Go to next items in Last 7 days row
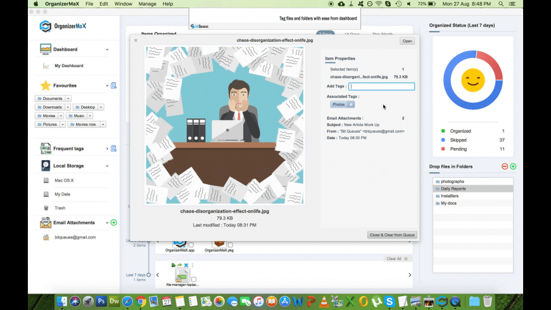Image resolution: width=551 pixels, height=310 pixels. [x=410, y=275]
